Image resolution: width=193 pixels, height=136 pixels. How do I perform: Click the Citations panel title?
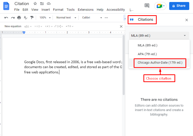[x=145, y=19]
